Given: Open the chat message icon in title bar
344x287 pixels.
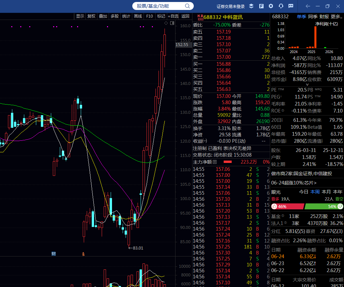Looking at the screenshot, I should [291, 6].
